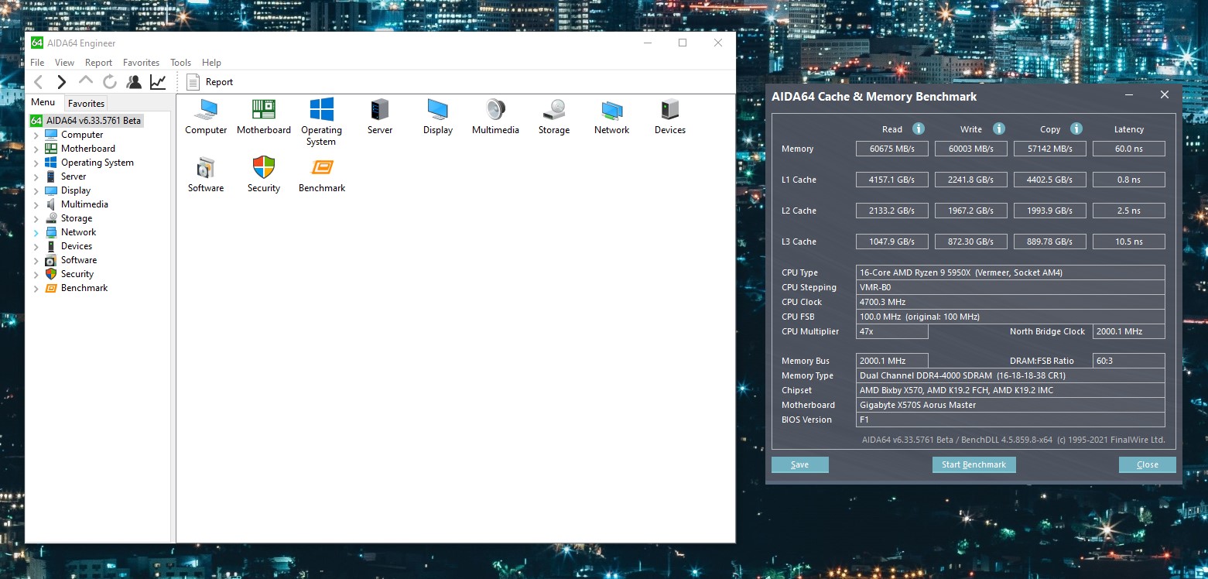Click the Start Benchmark button
Viewport: 1208px width, 579px height.
pos(974,464)
